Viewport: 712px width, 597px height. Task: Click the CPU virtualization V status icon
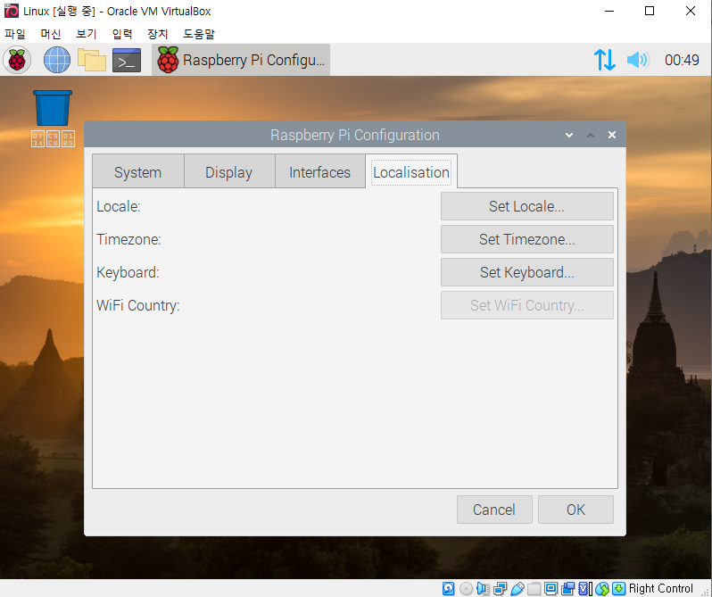[x=585, y=588]
